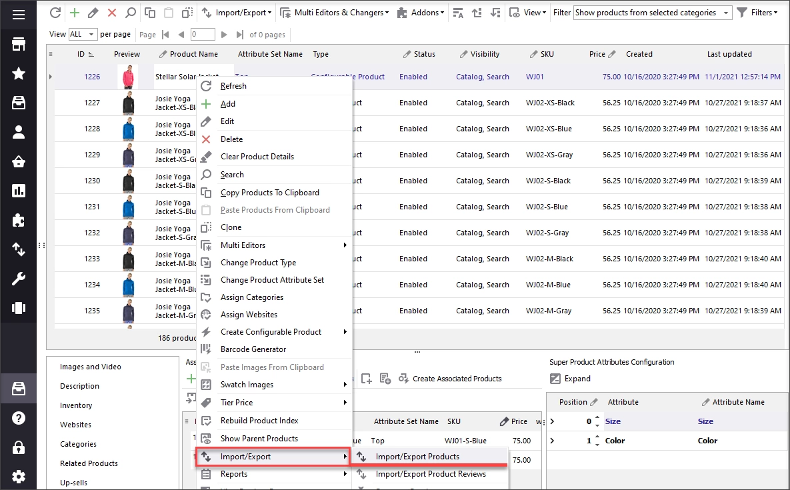790x490 pixels.
Task: Click the Copy products toolbar icon
Action: [149, 13]
